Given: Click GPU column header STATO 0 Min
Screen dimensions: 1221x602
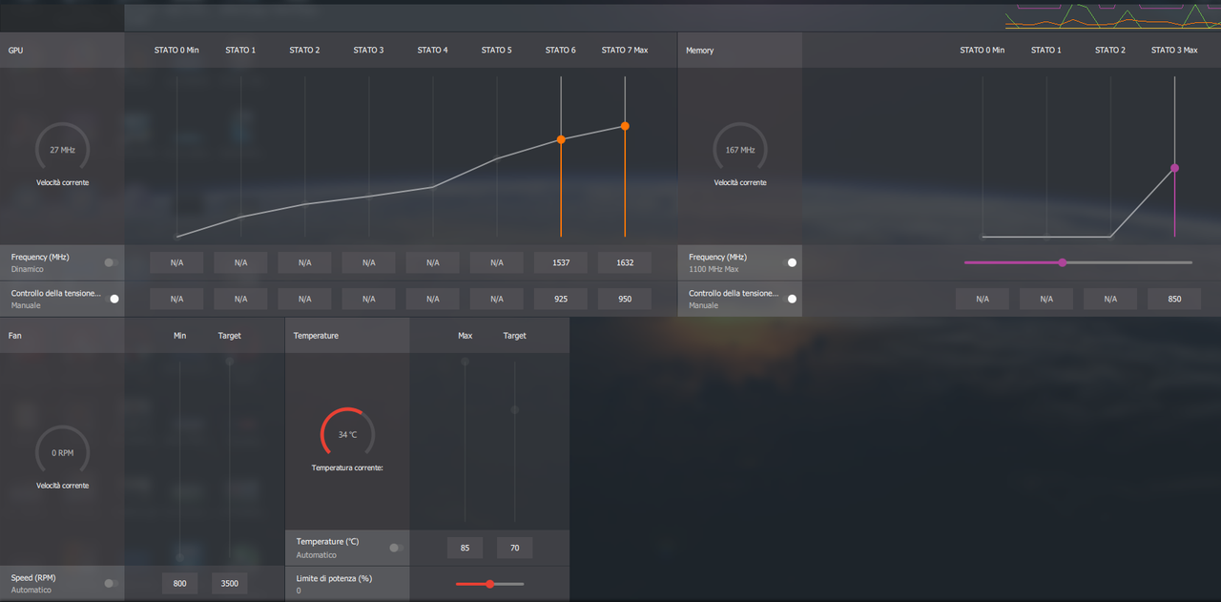Looking at the screenshot, I should pos(176,50).
